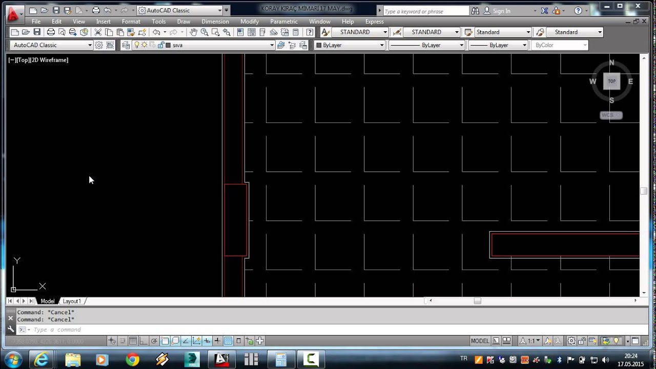Click Save icon in Quick Access toolbar
This screenshot has width=656, height=369.
click(x=56, y=10)
